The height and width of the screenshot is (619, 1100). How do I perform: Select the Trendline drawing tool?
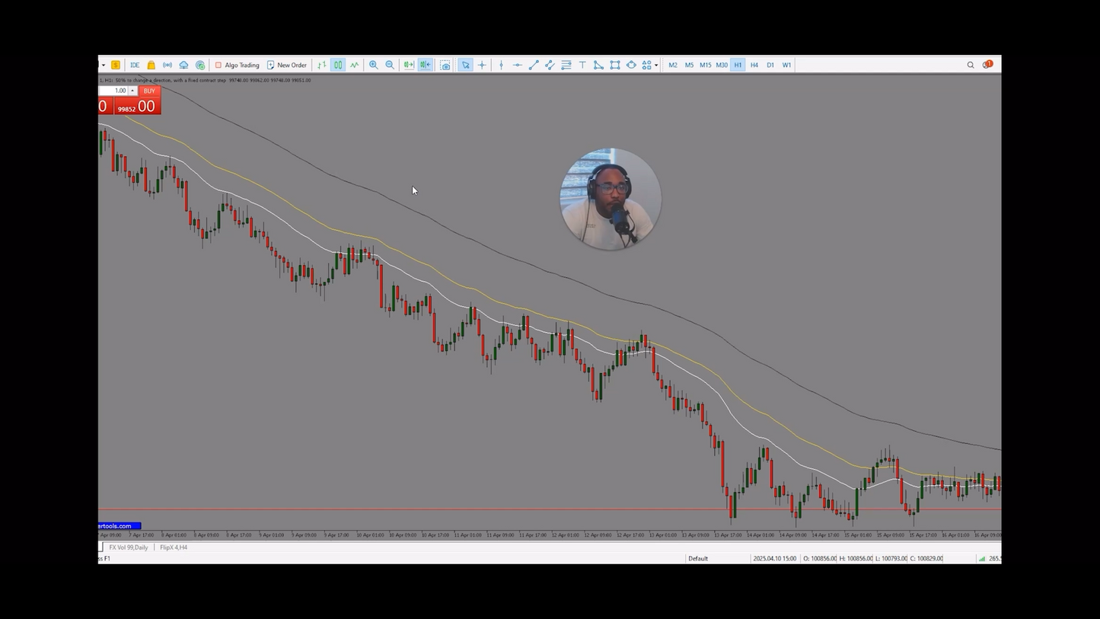[x=533, y=65]
